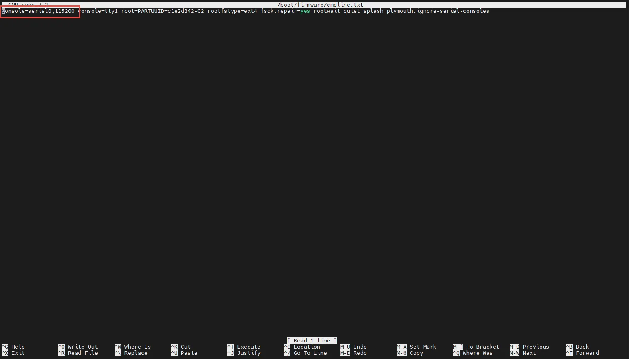Click the /boot/firmware/cmdline.txt file title
Image resolution: width=629 pixels, height=359 pixels.
(320, 5)
